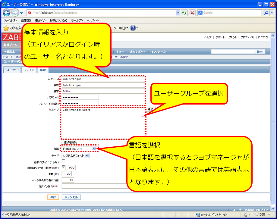Click the Back navigation arrow
Screen dimensions: 277x219
[x=6, y=13]
